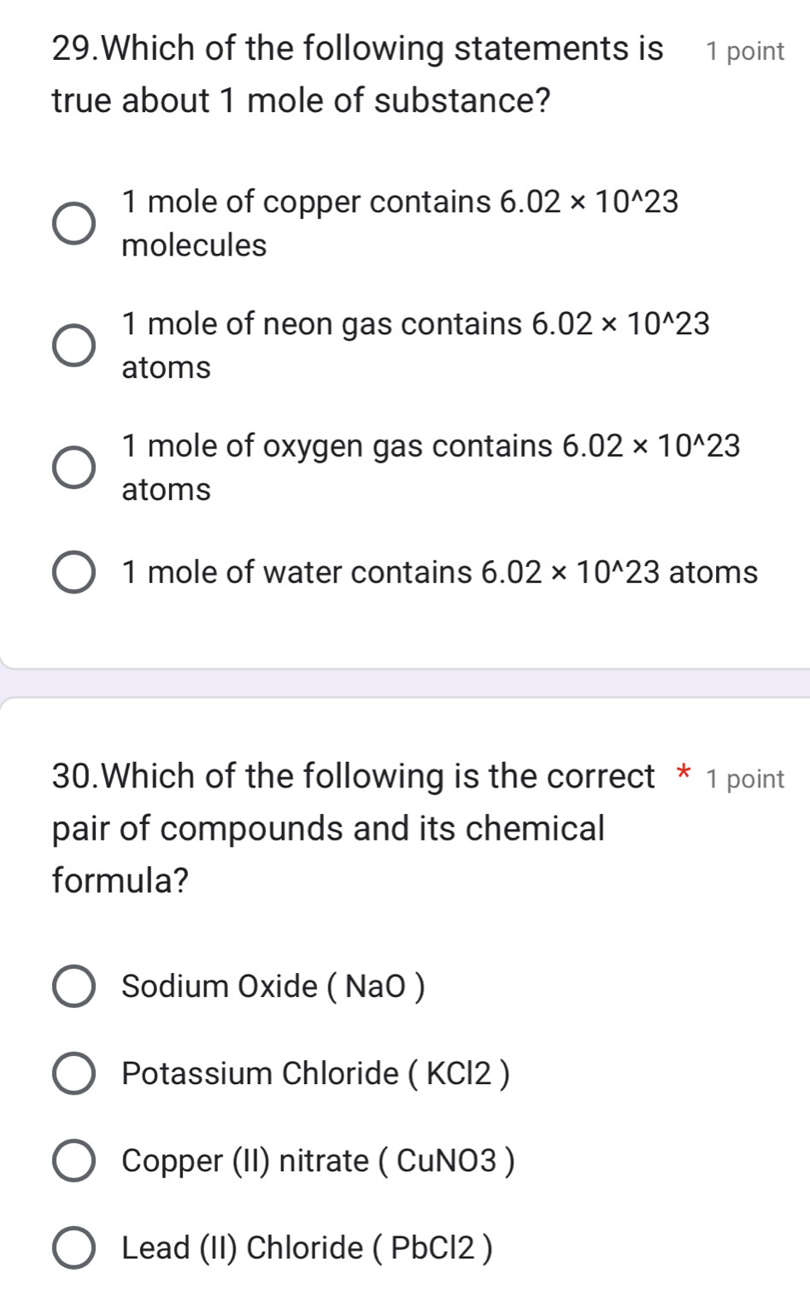This screenshot has width=810, height=1309.
Task: Click the red required asterisk on question 30
Action: (x=684, y=776)
